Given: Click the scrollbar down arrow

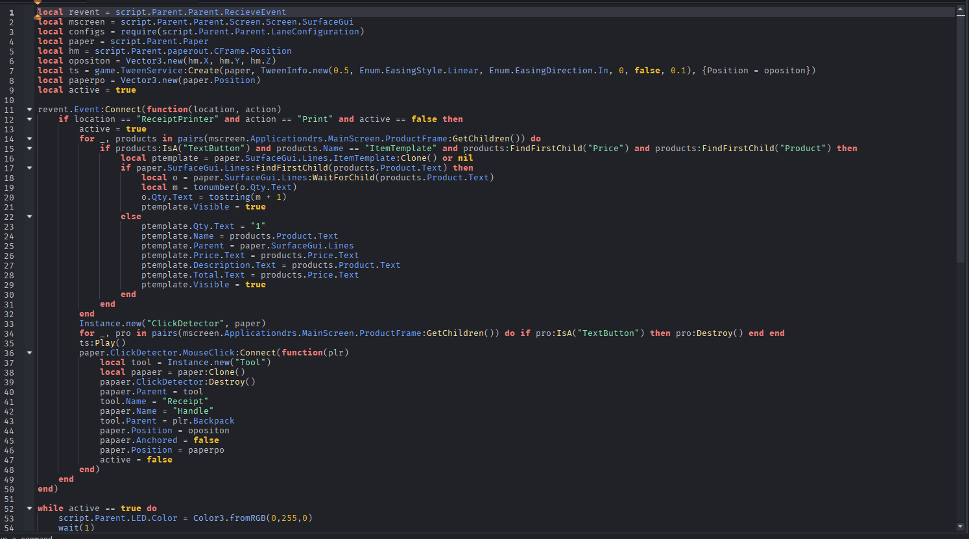Looking at the screenshot, I should click(961, 526).
